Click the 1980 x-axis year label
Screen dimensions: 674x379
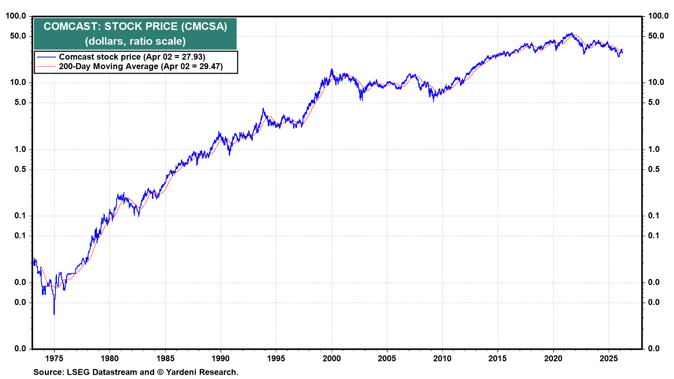(x=110, y=358)
